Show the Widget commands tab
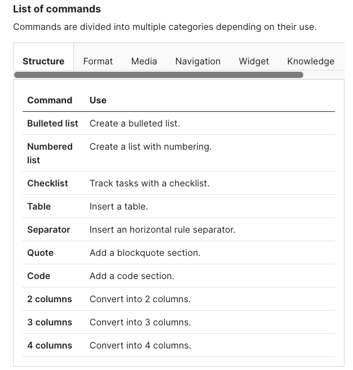The height and width of the screenshot is (370, 353). tap(254, 61)
